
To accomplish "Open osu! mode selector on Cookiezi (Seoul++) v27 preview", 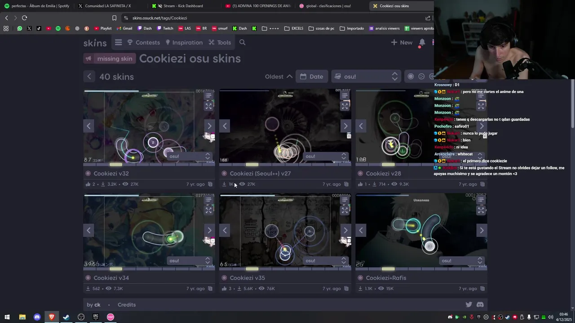I will (325, 156).
